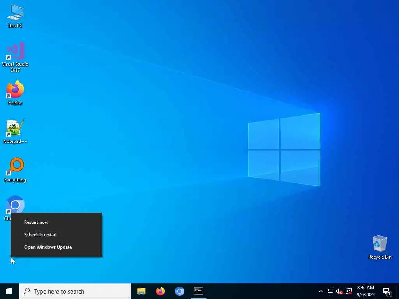Select the Notepad++ desktop shortcut

15,132
